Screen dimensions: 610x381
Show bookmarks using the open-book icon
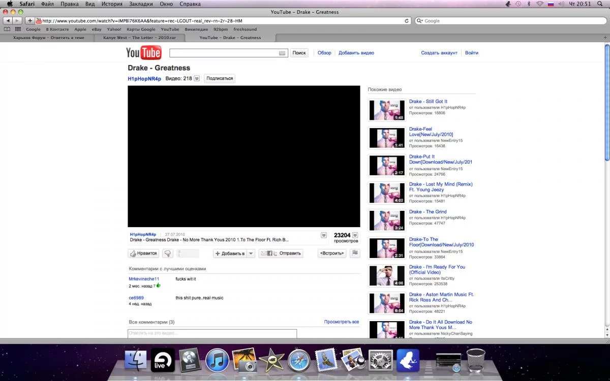7,29
